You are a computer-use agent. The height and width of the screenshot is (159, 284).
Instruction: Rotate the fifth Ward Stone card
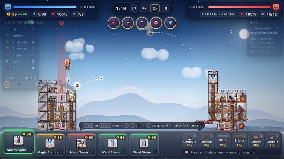[155, 152]
